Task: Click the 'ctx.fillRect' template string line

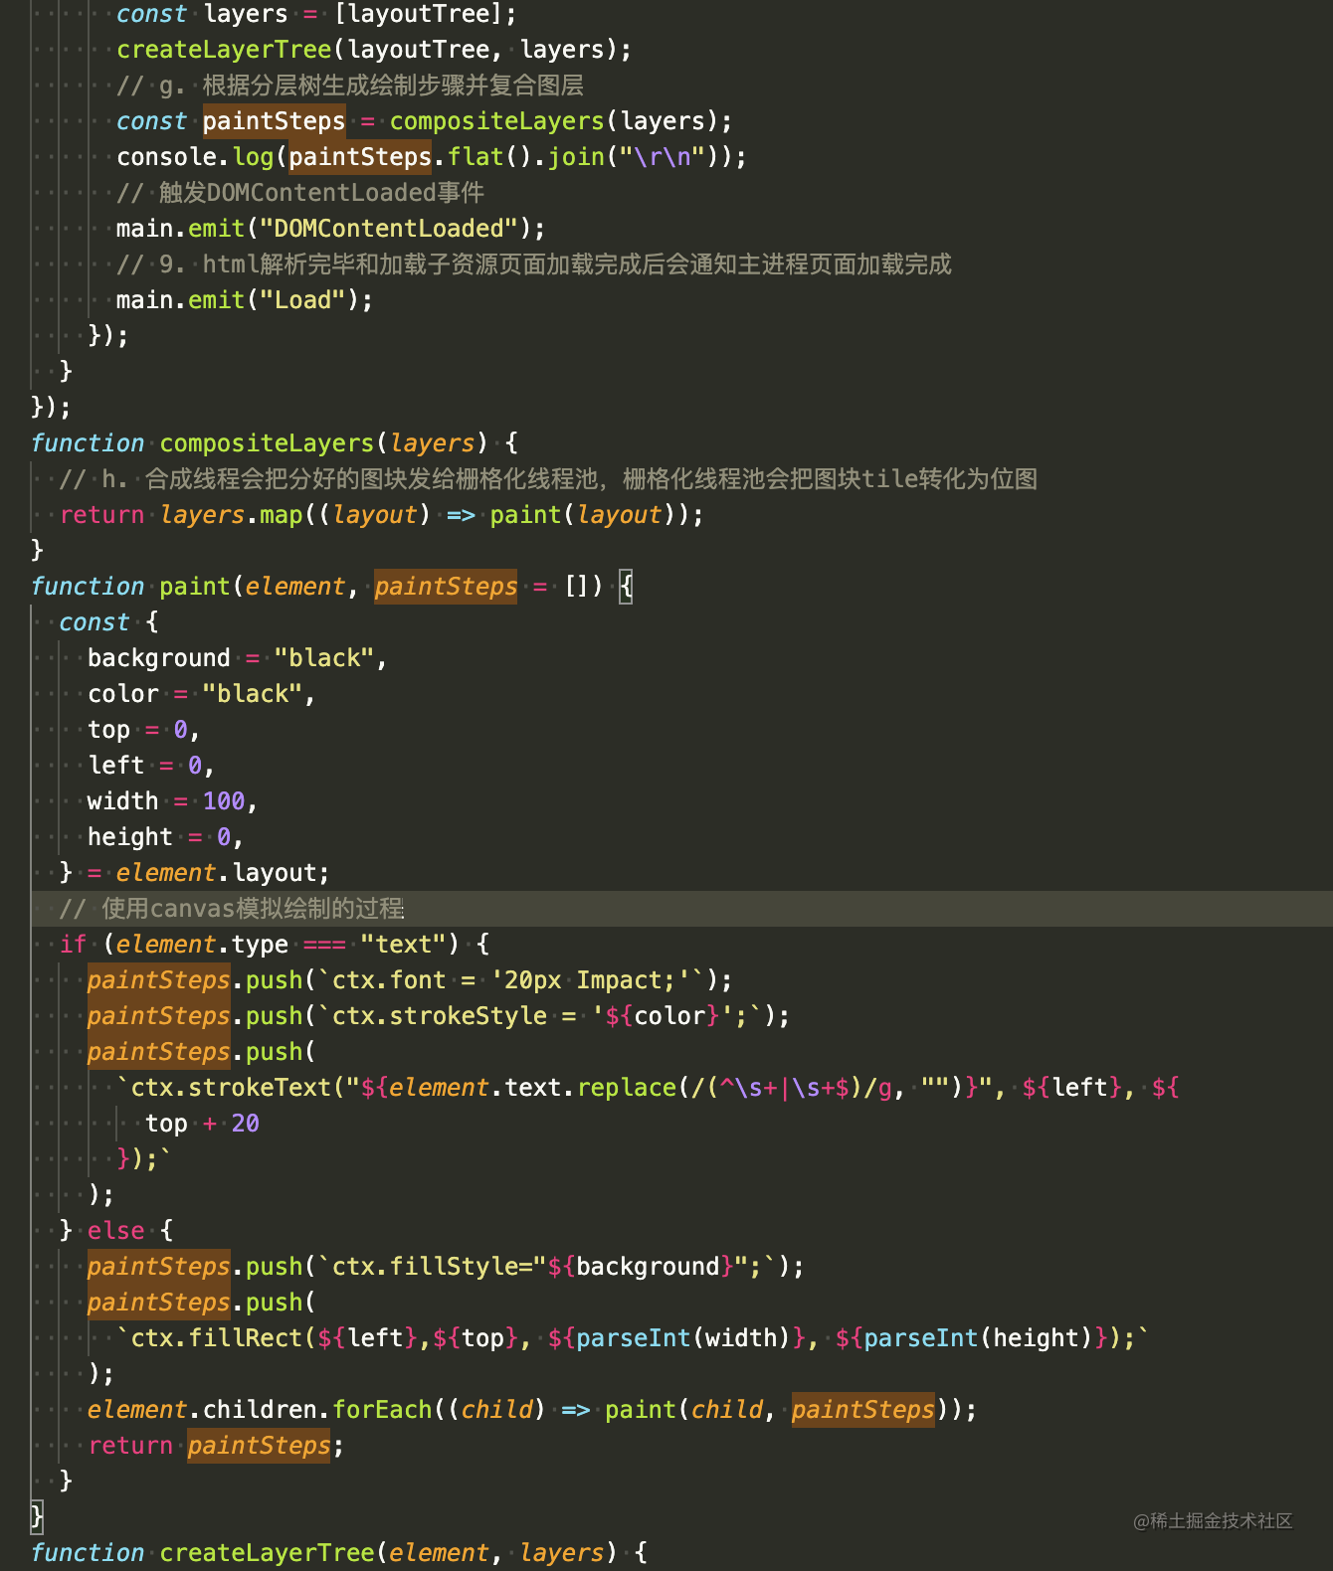Action: pos(633,1338)
